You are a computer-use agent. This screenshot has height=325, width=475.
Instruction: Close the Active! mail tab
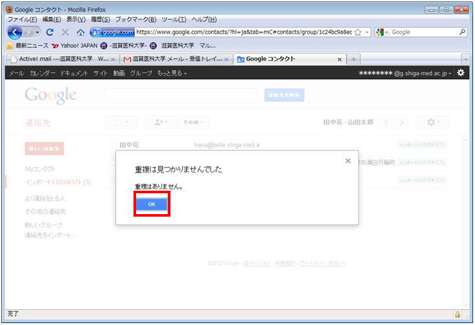pos(113,60)
